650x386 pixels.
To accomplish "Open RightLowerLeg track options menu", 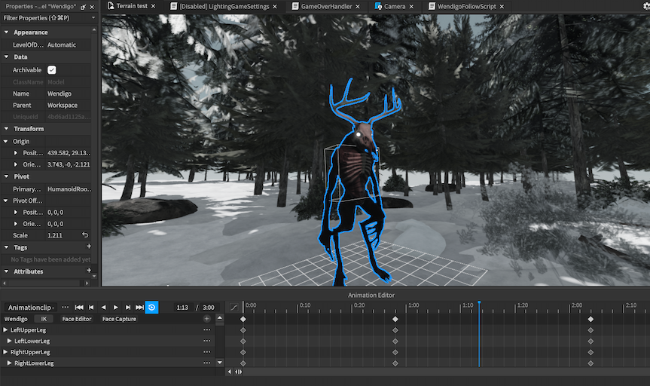I will coord(207,363).
